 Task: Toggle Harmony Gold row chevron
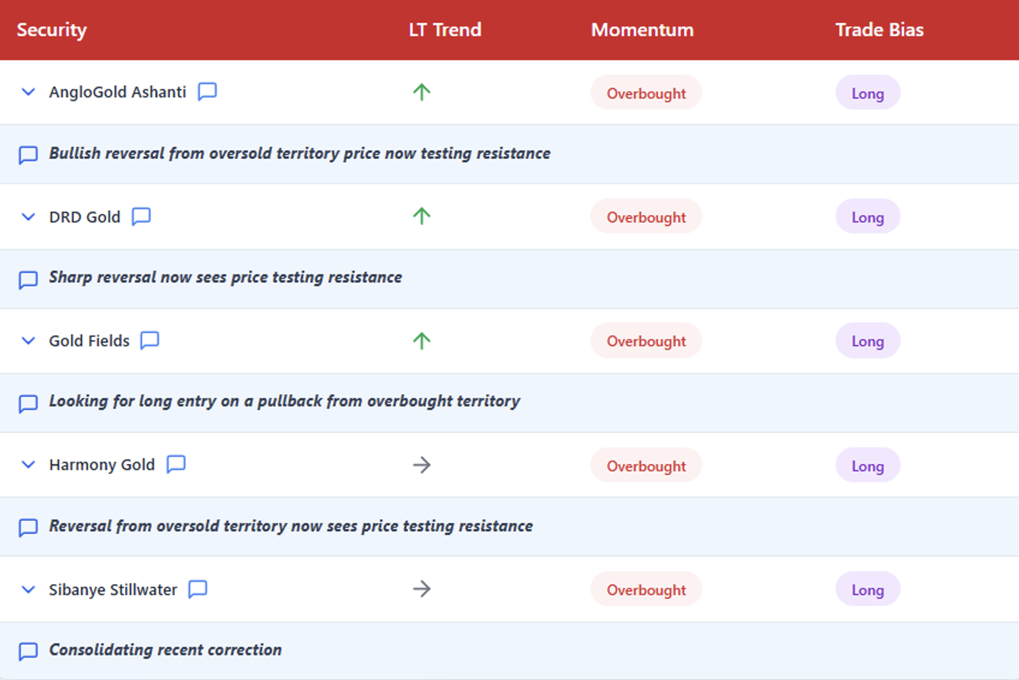pyautogui.click(x=28, y=465)
